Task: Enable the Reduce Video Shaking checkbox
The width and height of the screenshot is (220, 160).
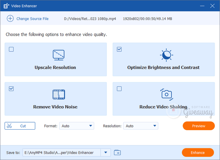Action: pyautogui.click(x=119, y=89)
